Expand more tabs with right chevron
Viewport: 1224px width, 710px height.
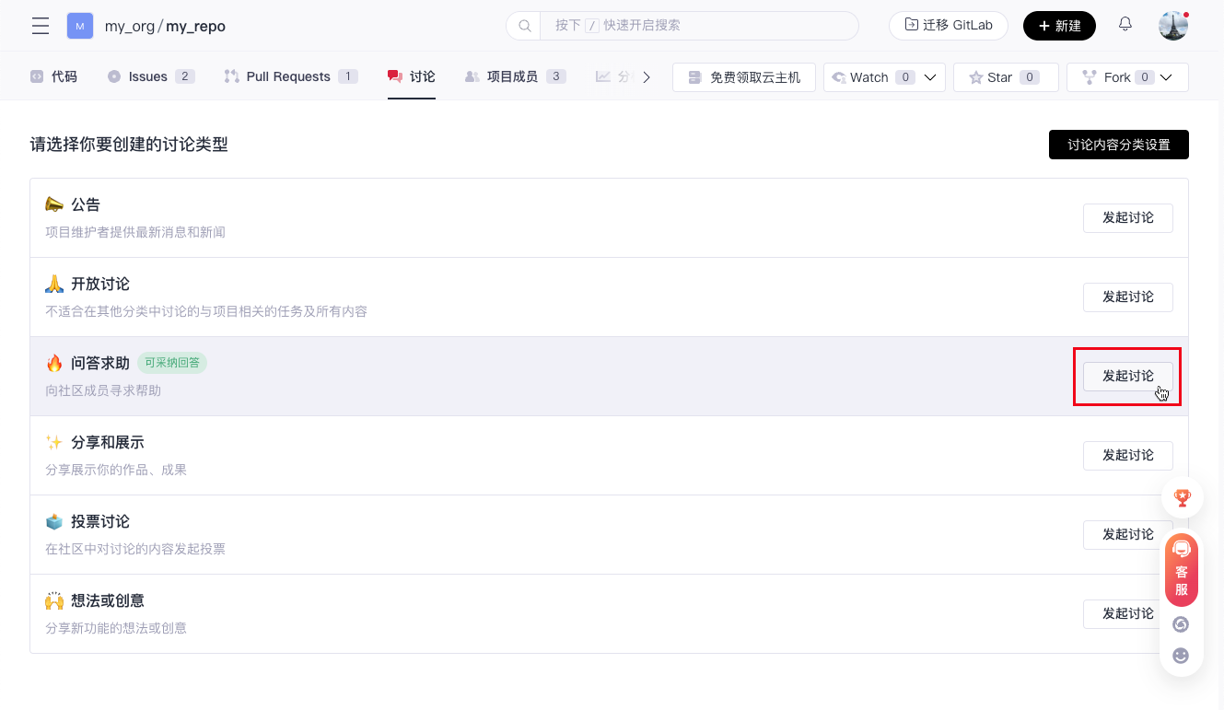coord(647,77)
